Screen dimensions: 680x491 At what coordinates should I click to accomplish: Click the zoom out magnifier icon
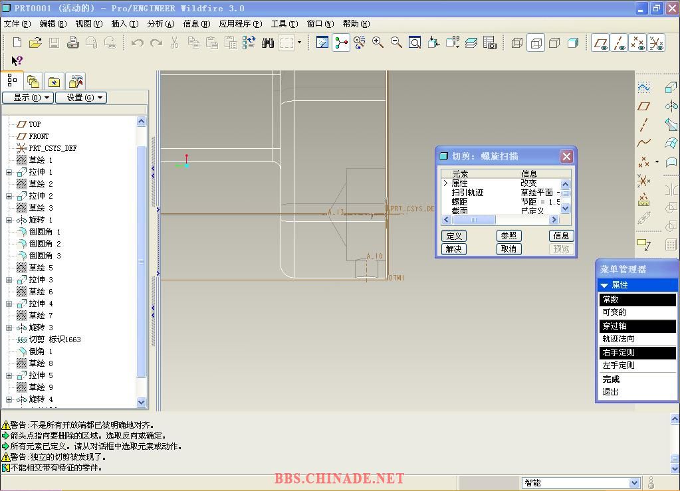tap(396, 43)
